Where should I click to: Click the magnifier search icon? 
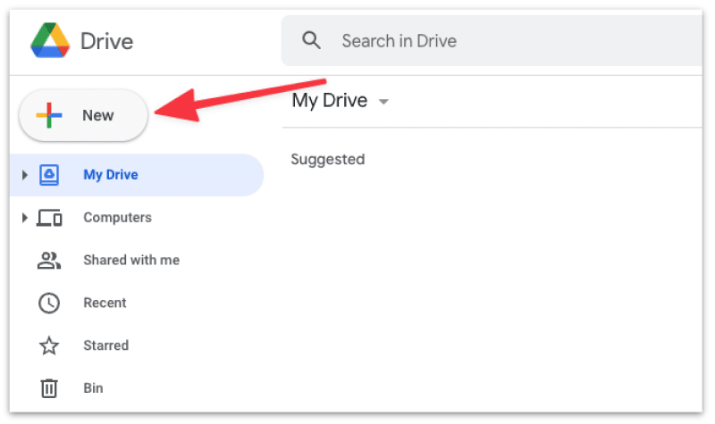pos(311,40)
